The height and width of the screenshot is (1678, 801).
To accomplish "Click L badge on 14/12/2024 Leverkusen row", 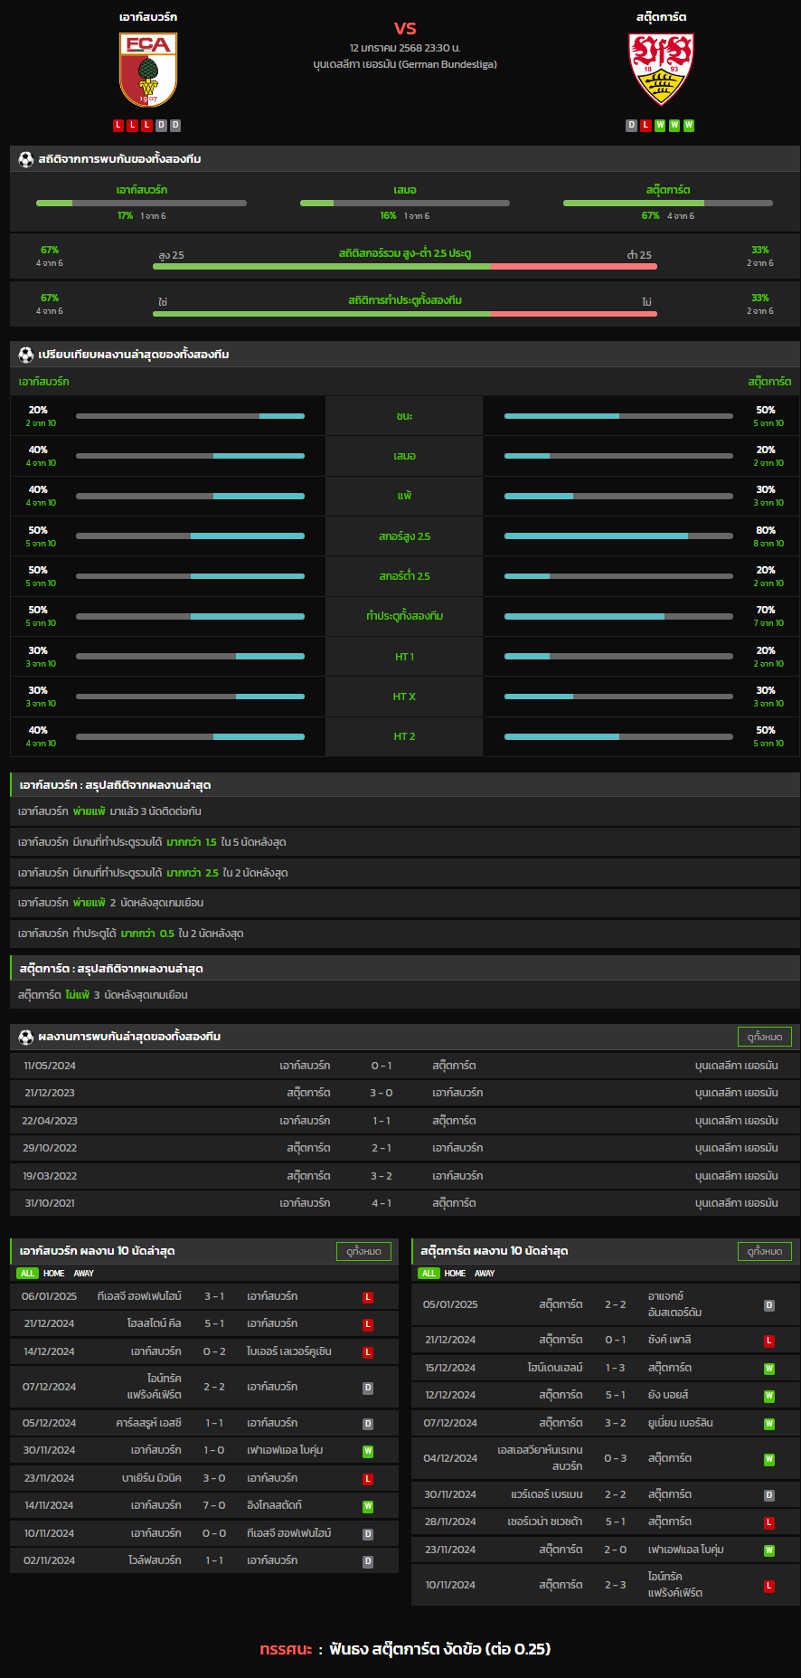I will pos(368,1352).
